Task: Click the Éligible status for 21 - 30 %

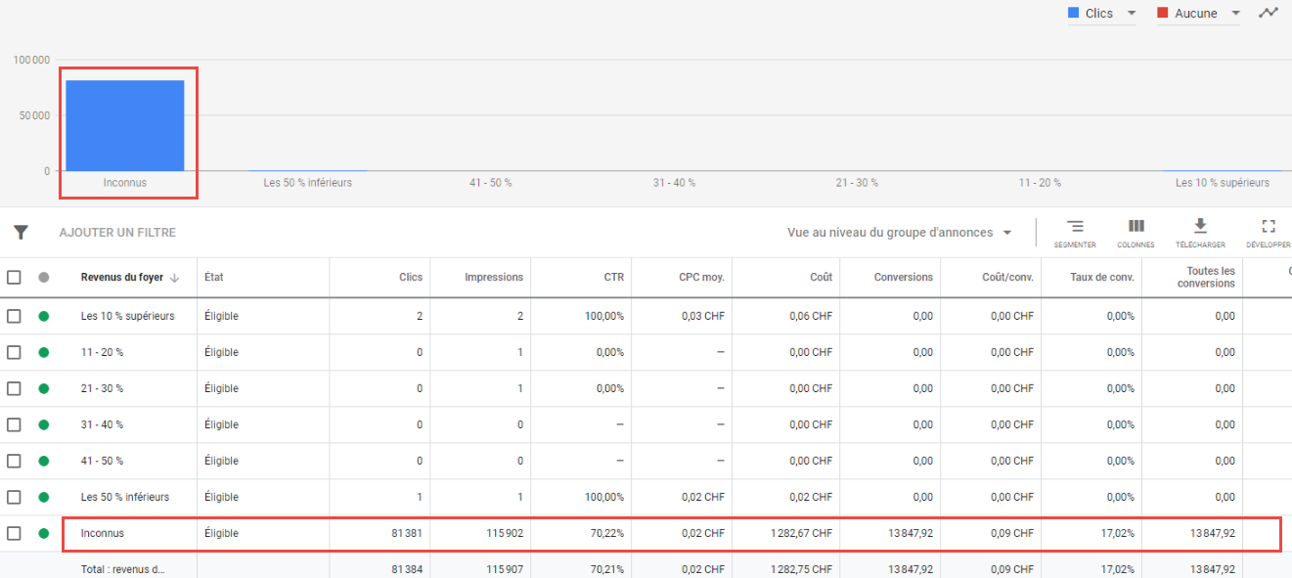Action: 221,388
